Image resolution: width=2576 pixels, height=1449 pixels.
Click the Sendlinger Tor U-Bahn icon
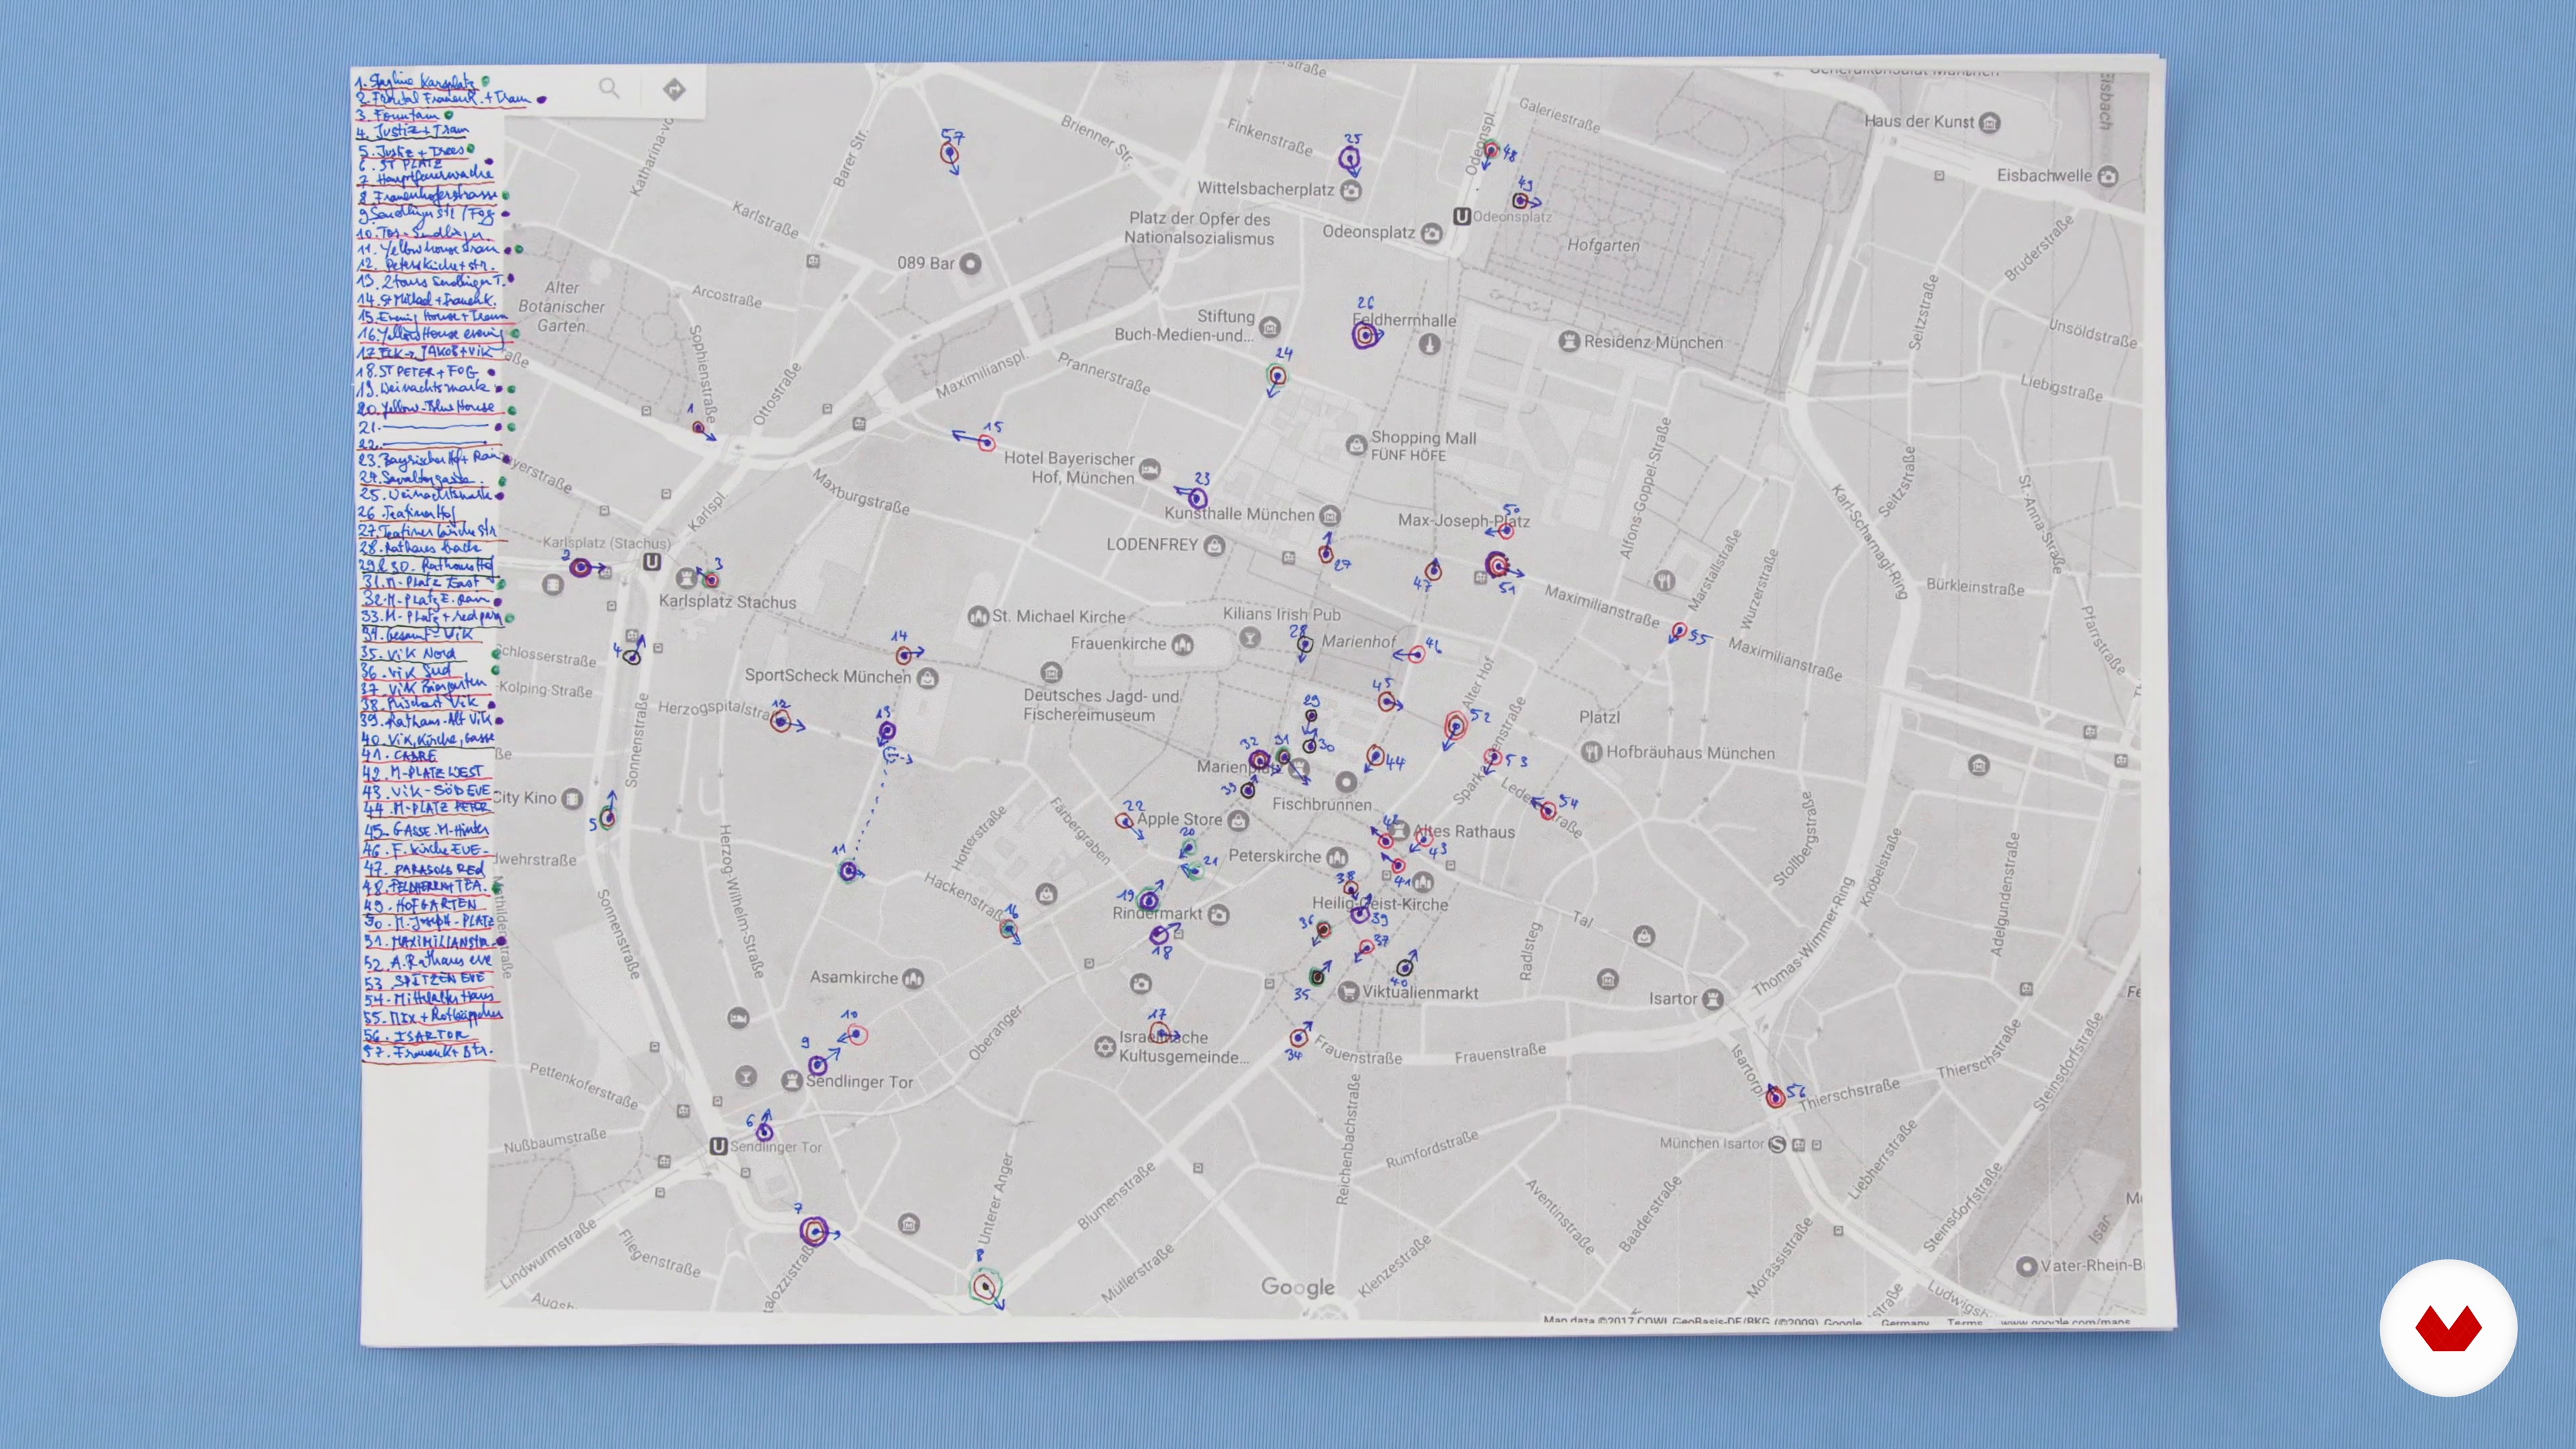click(x=718, y=1146)
